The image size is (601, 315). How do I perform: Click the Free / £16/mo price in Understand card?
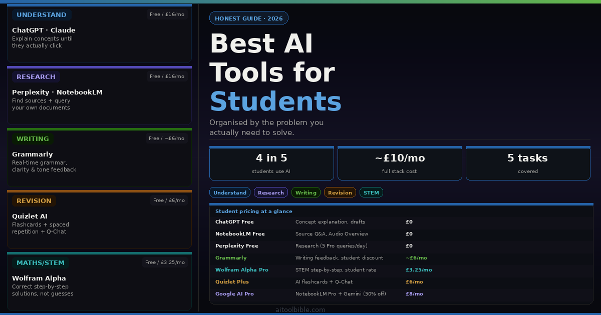tap(167, 14)
